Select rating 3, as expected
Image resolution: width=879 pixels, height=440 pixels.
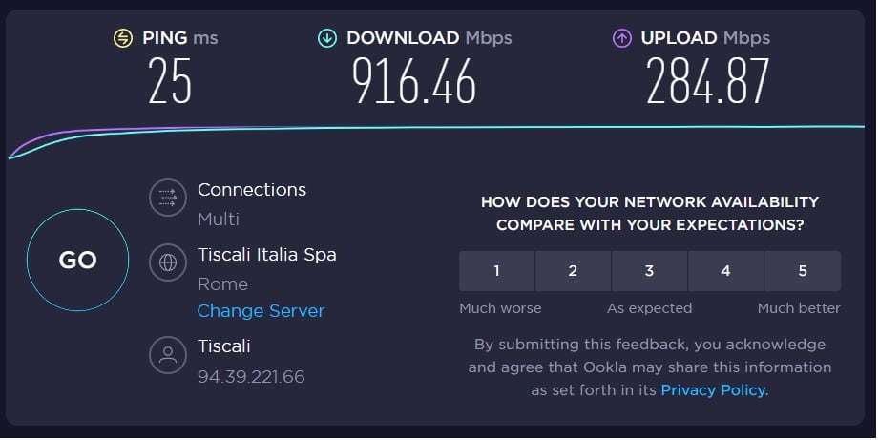[x=649, y=271]
